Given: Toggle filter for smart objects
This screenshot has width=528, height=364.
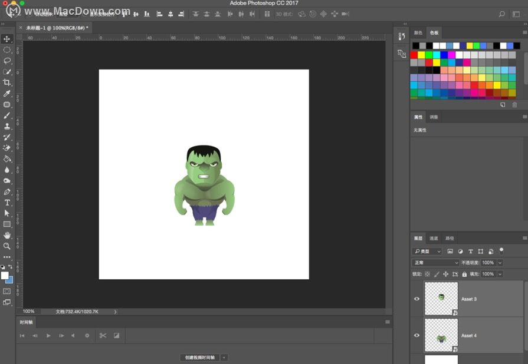Looking at the screenshot, I should pos(491,252).
